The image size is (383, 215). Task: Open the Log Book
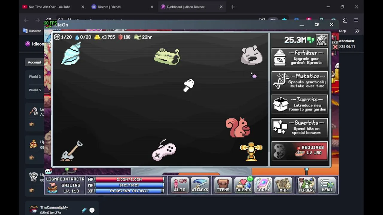click(x=322, y=40)
